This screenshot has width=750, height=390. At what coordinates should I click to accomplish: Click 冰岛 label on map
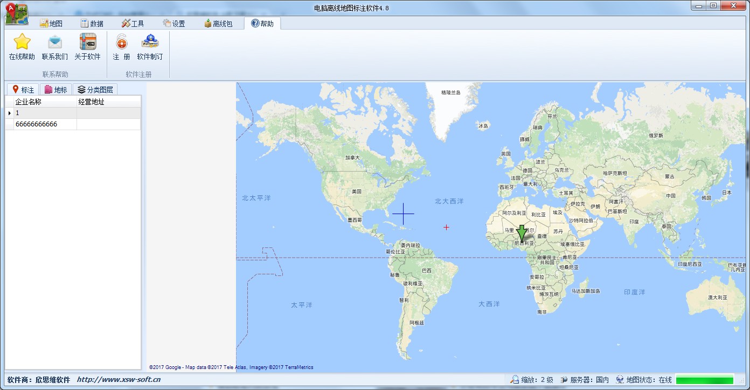483,126
